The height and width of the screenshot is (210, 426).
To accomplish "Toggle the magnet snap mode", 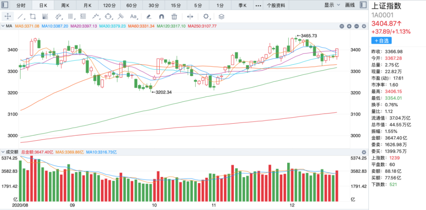I will click(161, 17).
